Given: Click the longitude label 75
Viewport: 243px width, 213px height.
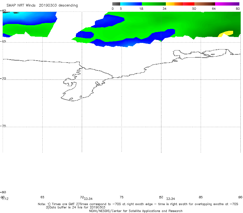Looking at the screenshot, I should pos(121,197).
